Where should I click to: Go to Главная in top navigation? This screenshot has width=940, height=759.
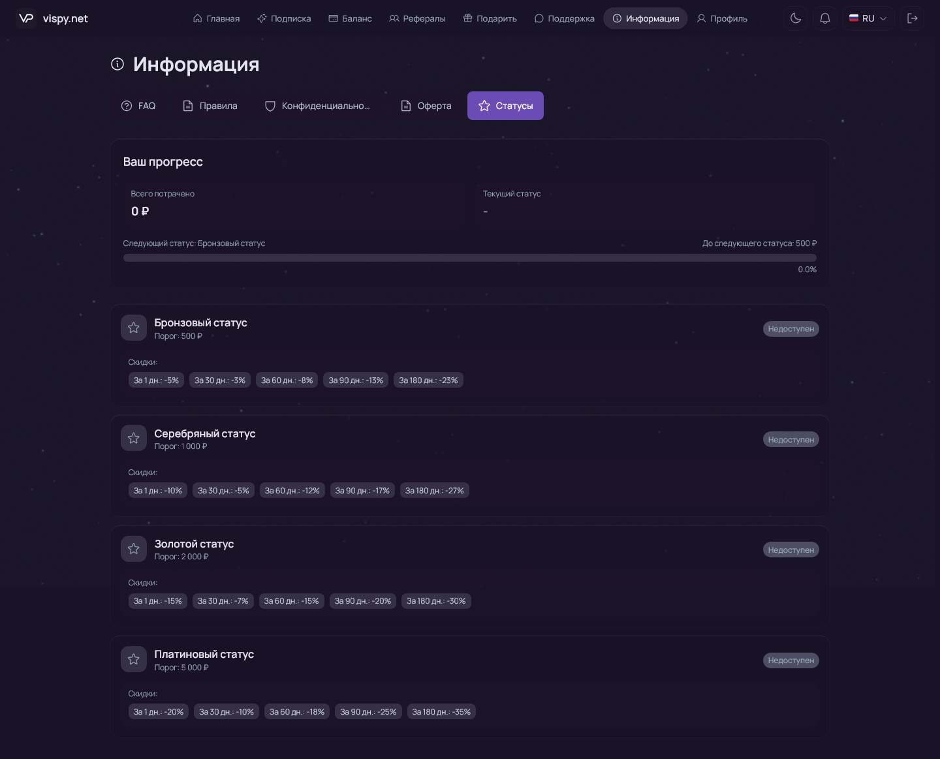(x=217, y=18)
